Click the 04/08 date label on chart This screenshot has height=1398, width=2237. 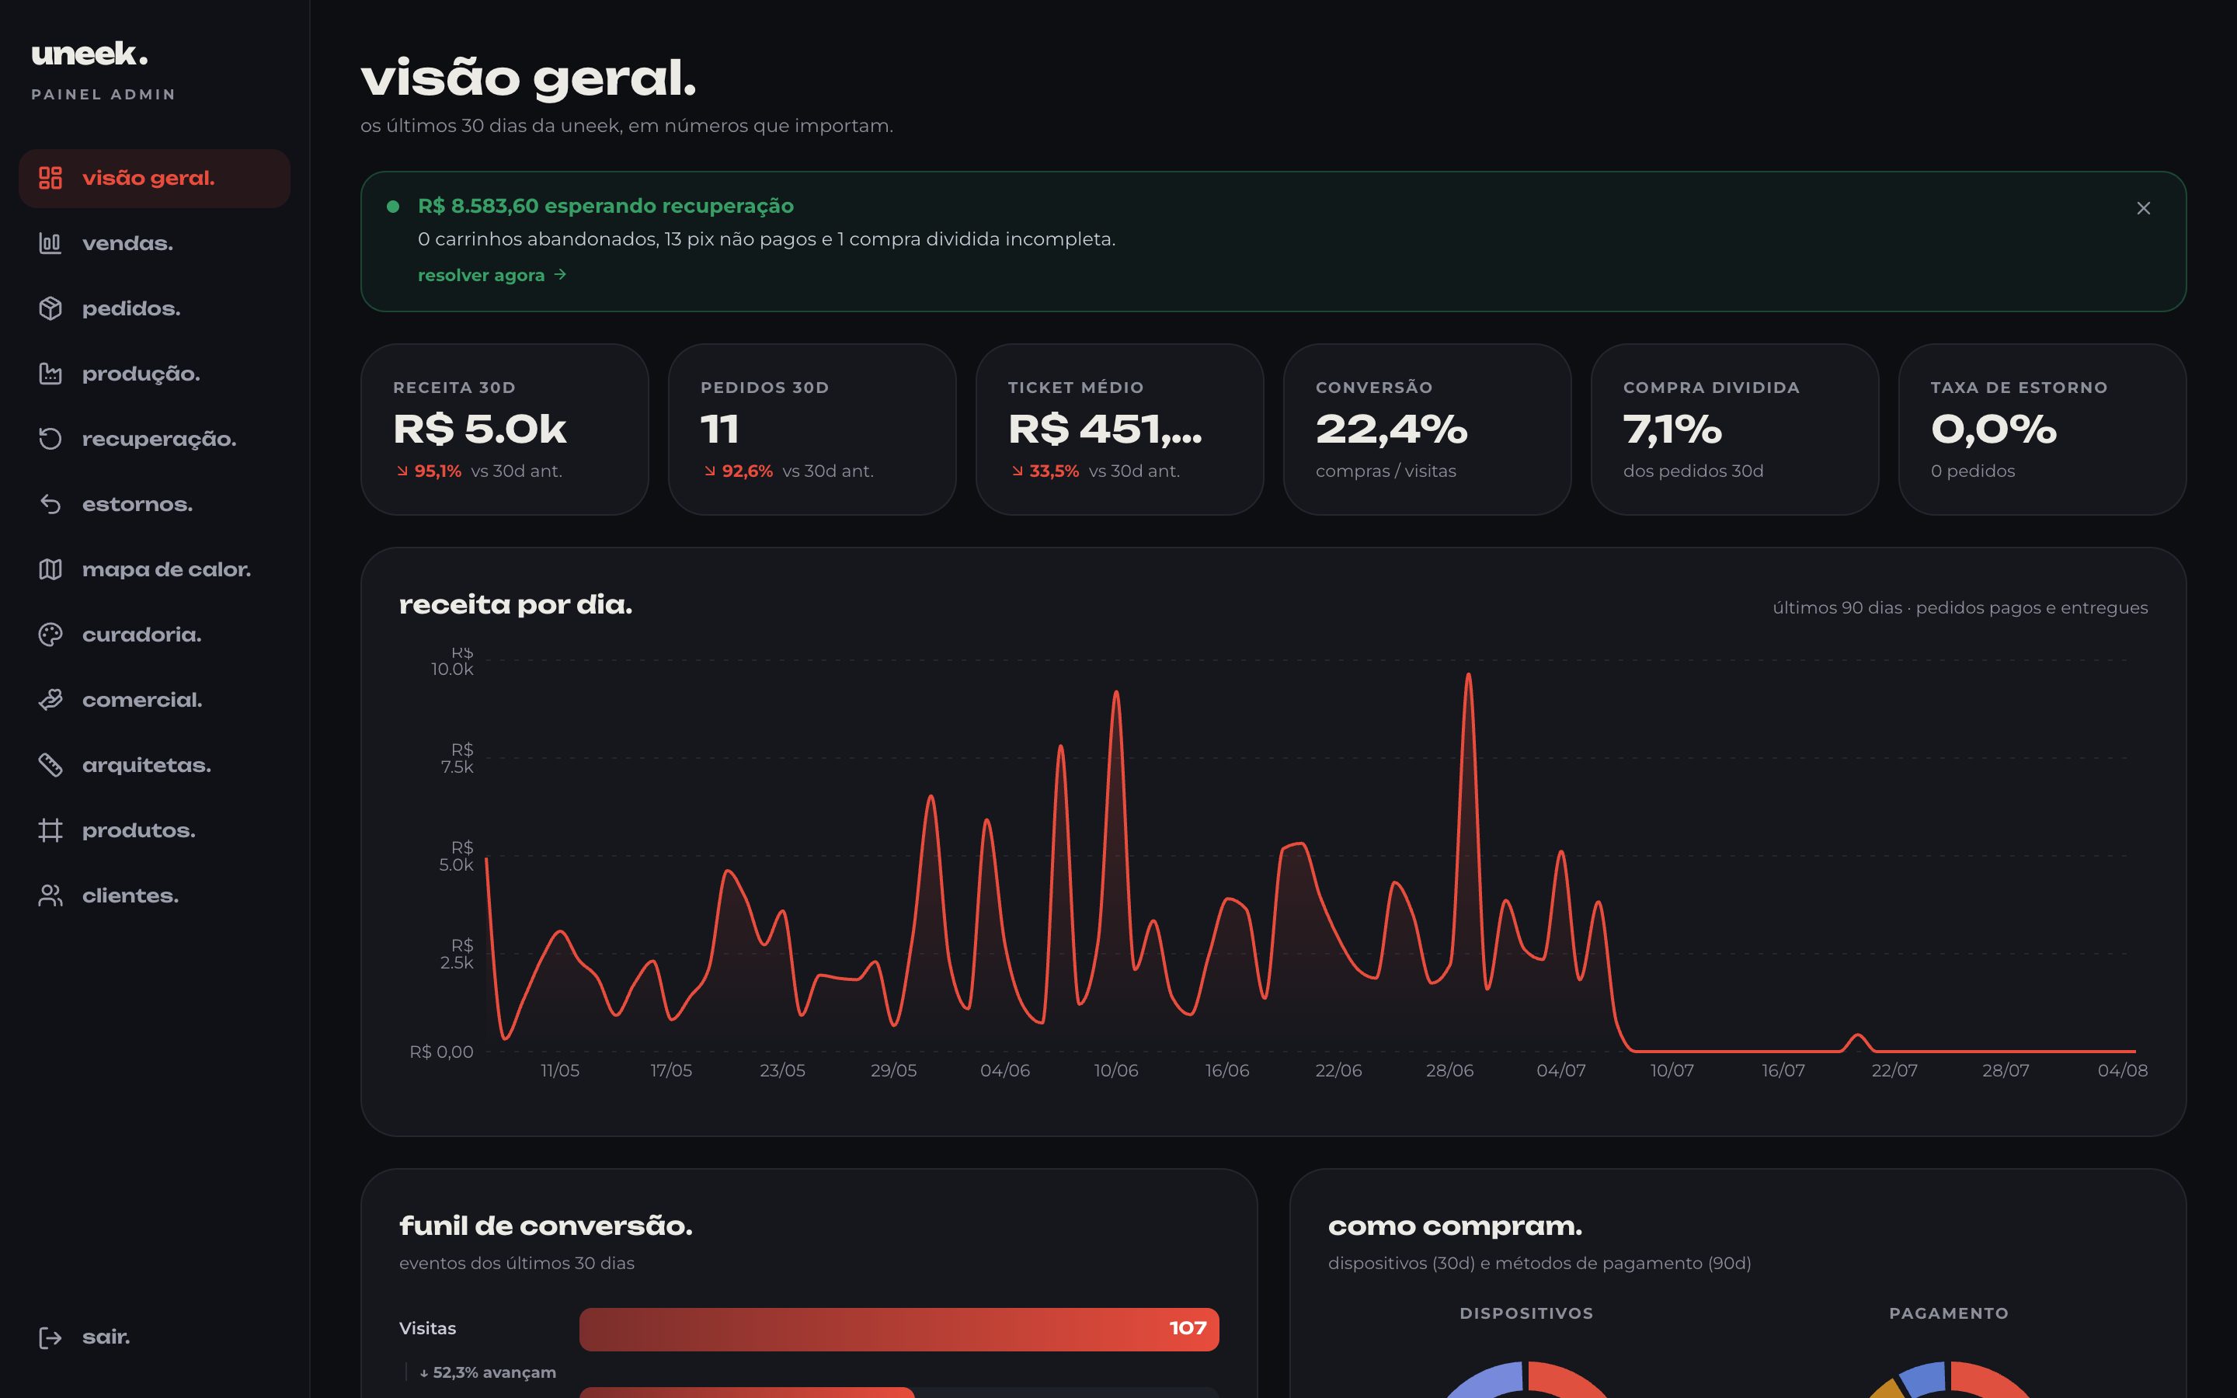point(2122,1071)
